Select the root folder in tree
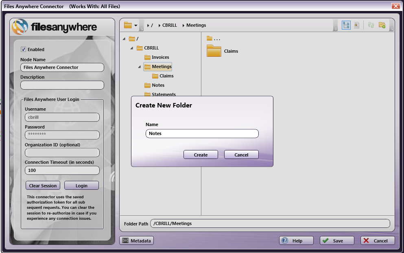Screen dimensions: 404x253 tap(133, 39)
